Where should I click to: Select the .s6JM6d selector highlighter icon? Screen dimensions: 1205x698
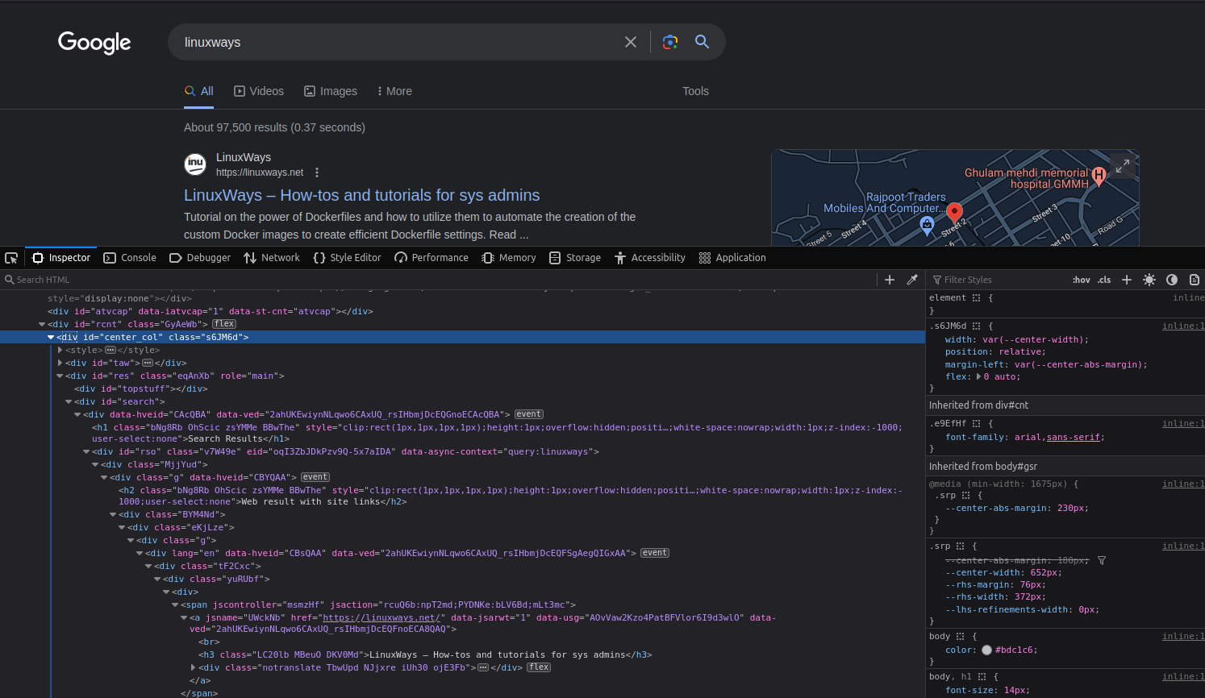point(976,326)
